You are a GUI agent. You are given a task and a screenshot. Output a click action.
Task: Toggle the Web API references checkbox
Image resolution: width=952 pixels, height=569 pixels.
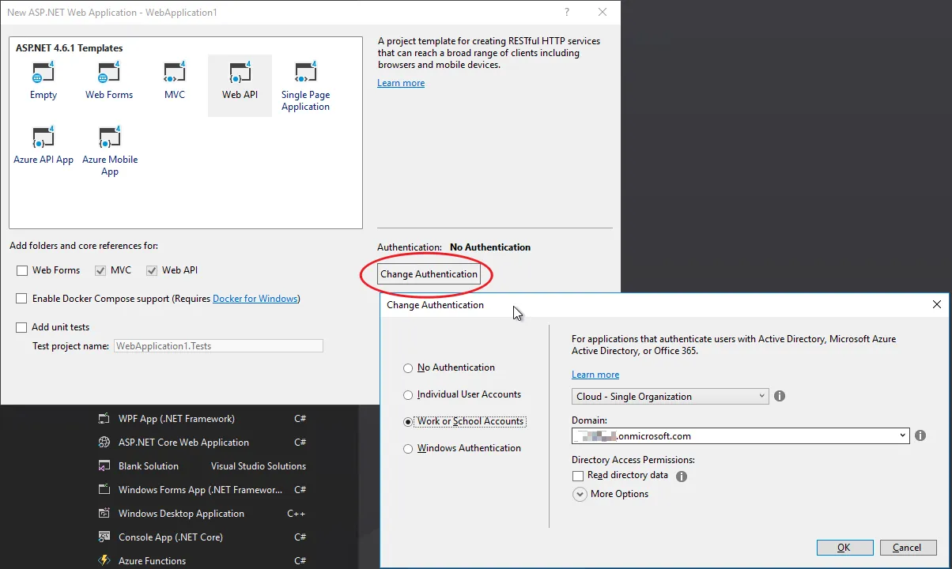[x=152, y=270]
